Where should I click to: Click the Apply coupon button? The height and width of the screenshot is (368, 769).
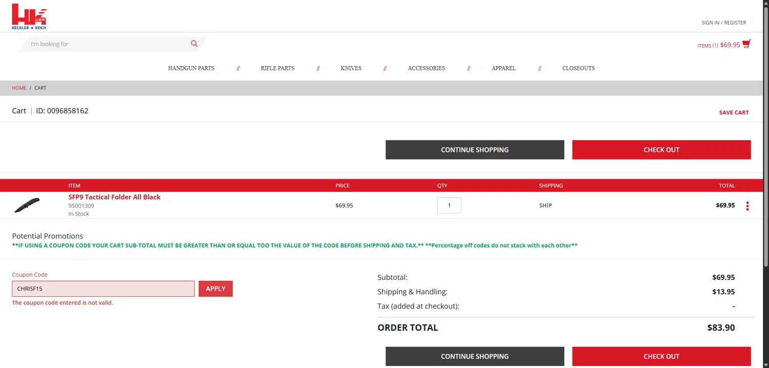click(215, 289)
